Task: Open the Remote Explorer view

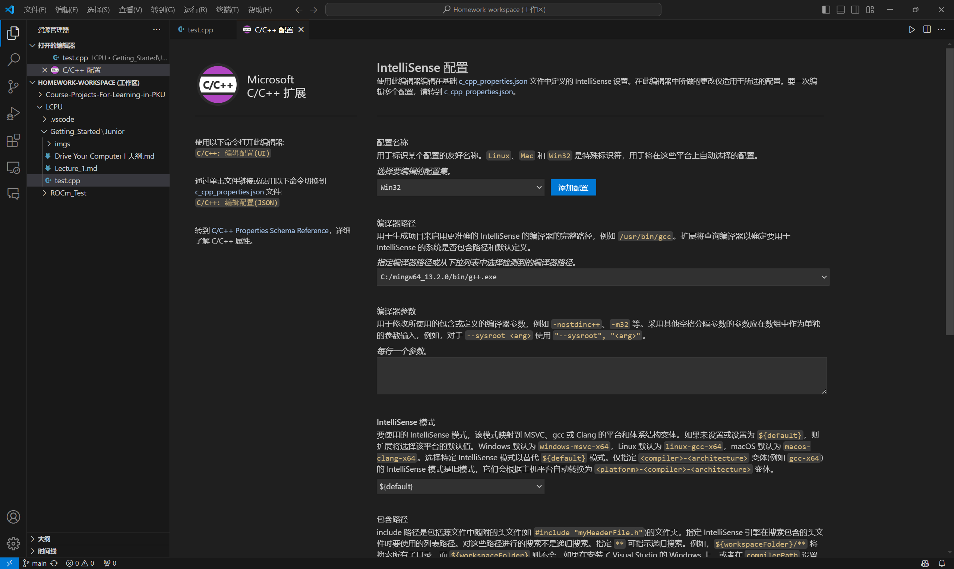Action: (13, 168)
